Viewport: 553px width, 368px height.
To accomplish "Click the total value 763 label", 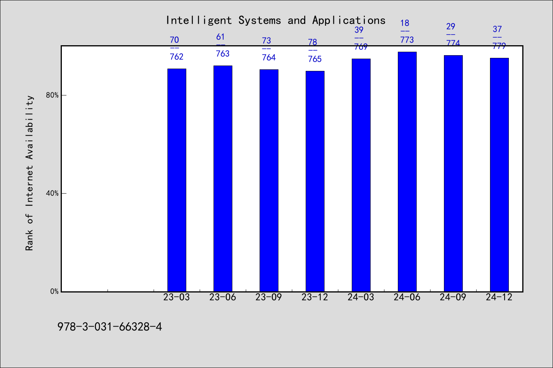I will pyautogui.click(x=223, y=54).
